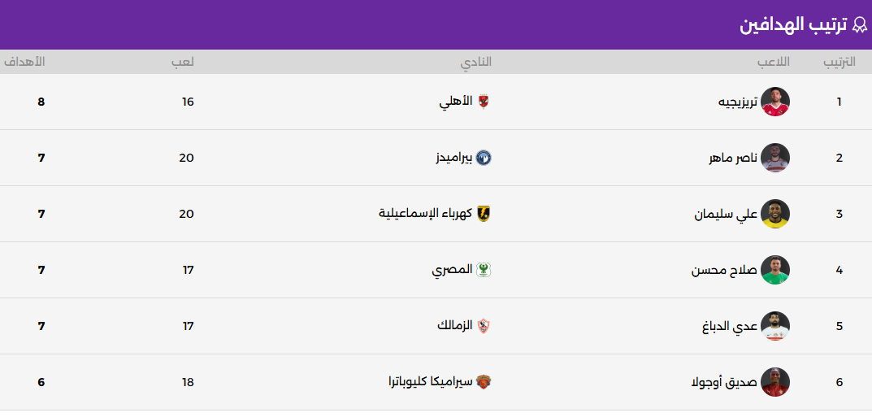872x417 pixels.
Task: Open علي سليمان player photo
Action: click(775, 214)
